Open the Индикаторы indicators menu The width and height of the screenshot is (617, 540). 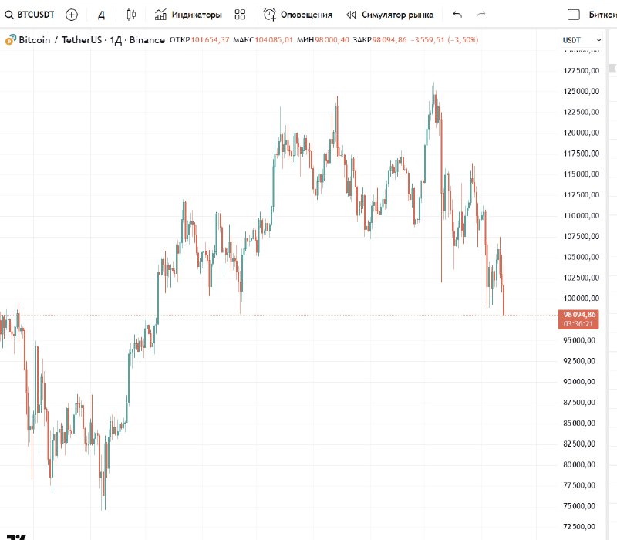click(188, 15)
